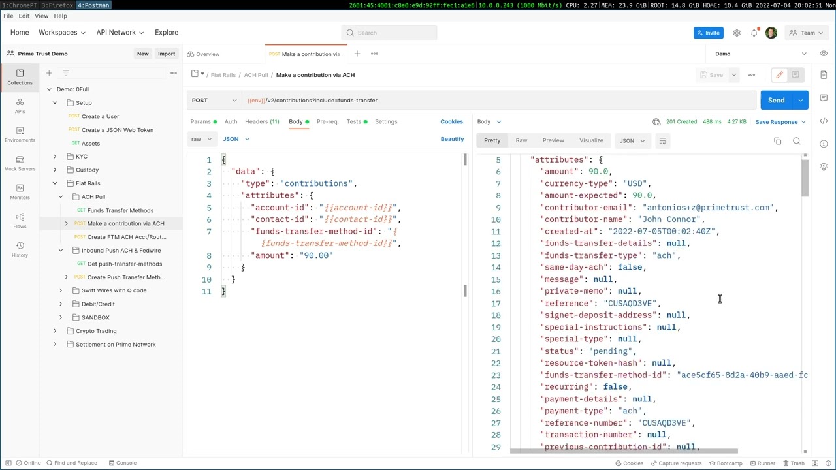Screen dimensions: 836x470
Task: Click the filter collections icon
Action: point(65,73)
